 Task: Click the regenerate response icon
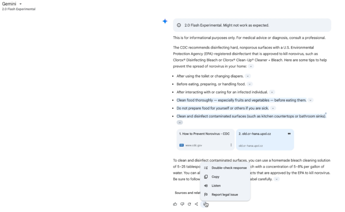[189, 204]
